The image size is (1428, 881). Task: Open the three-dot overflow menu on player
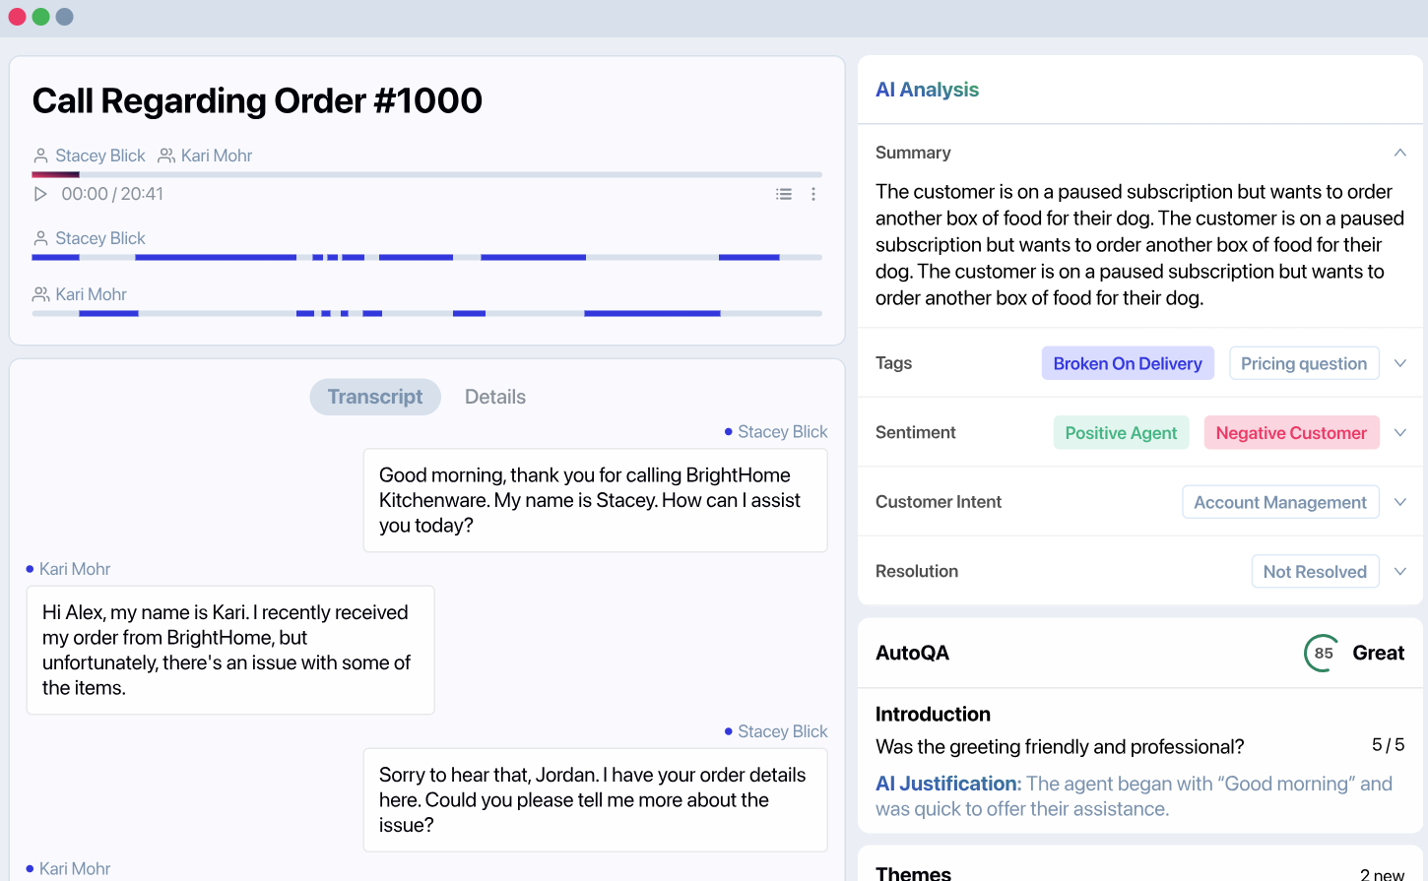[813, 194]
